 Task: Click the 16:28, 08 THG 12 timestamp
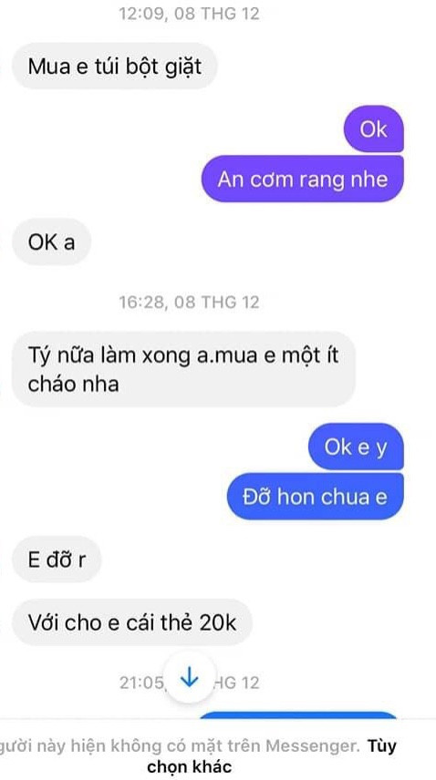coord(189,302)
